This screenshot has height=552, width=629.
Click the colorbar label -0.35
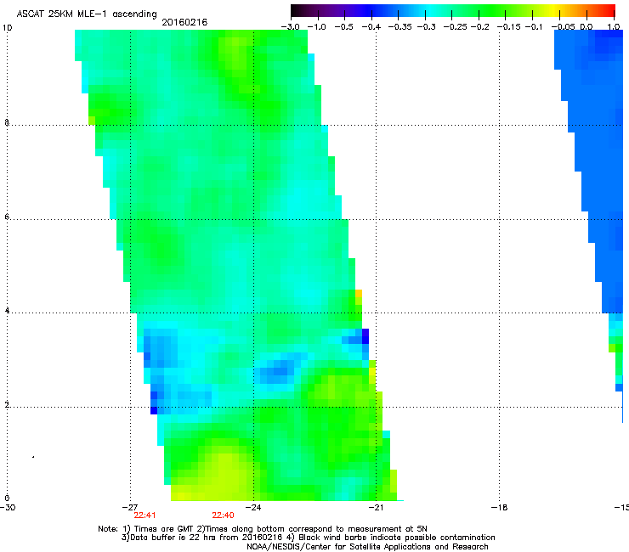point(399,27)
